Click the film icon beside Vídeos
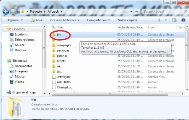189x120 pixels. (12, 82)
